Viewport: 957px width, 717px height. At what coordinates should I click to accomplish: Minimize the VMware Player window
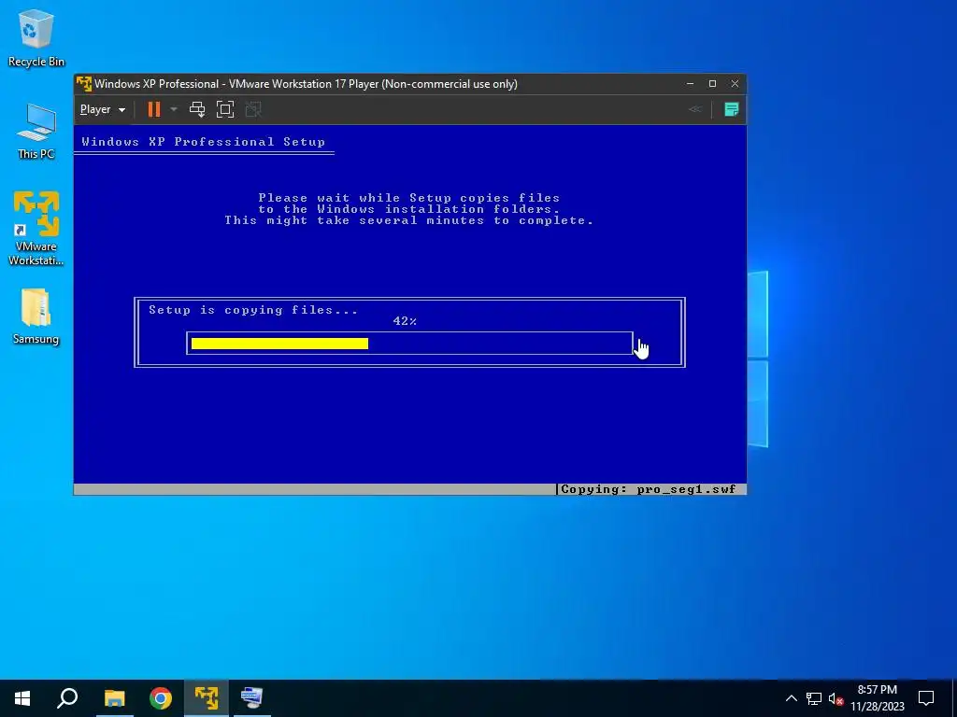pos(691,83)
